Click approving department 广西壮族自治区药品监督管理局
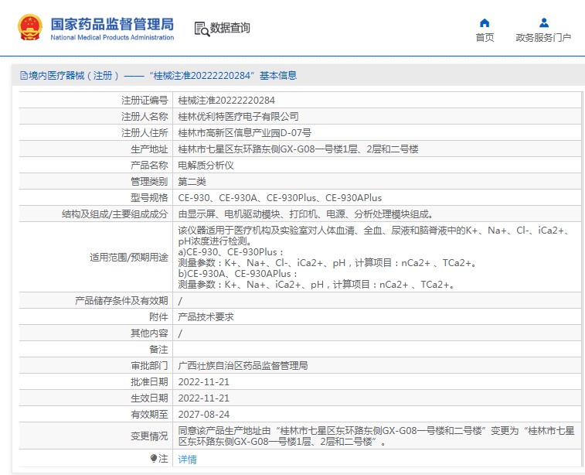Screen dimensions: 585x475 click(x=243, y=365)
